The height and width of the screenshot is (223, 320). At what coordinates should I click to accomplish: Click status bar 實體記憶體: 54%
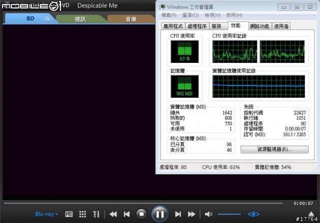click(273, 168)
